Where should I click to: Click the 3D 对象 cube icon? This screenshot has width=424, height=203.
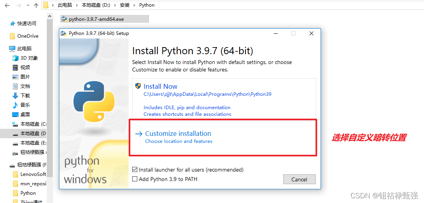(x=15, y=58)
